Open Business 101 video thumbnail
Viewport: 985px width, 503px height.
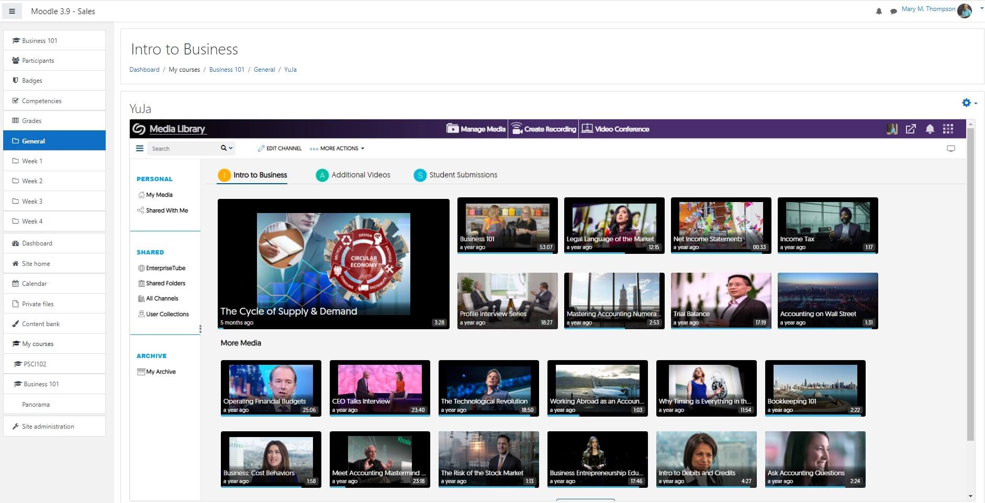click(x=508, y=226)
